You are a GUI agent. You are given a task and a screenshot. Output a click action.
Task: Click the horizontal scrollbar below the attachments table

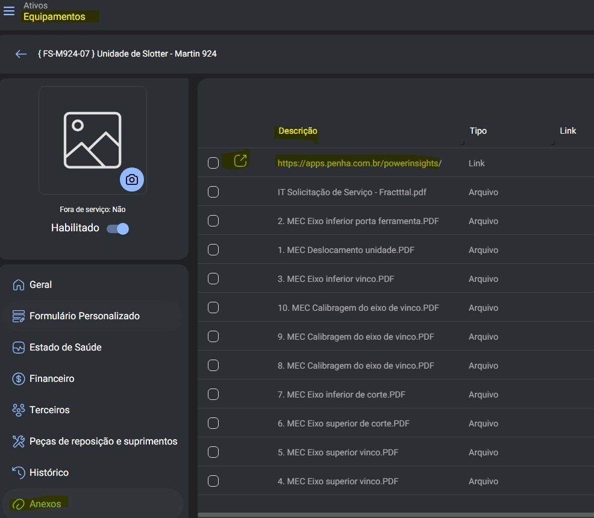[396, 515]
